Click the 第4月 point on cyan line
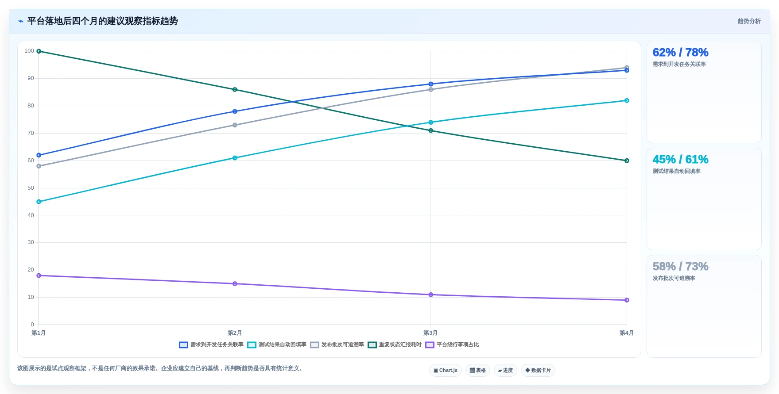Image resolution: width=779 pixels, height=394 pixels. tap(627, 100)
